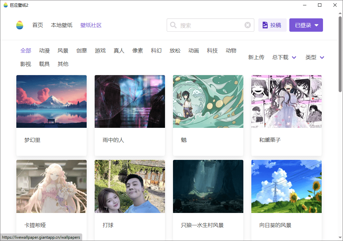
Task: Click the 已登录 account button
Action: 306,25
